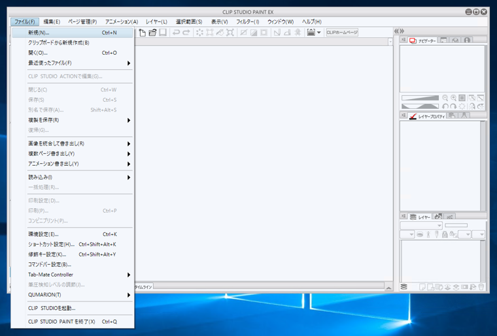The height and width of the screenshot is (336, 497).
Task: Click the trash Delete layer icon
Action: pyautogui.click(x=481, y=287)
